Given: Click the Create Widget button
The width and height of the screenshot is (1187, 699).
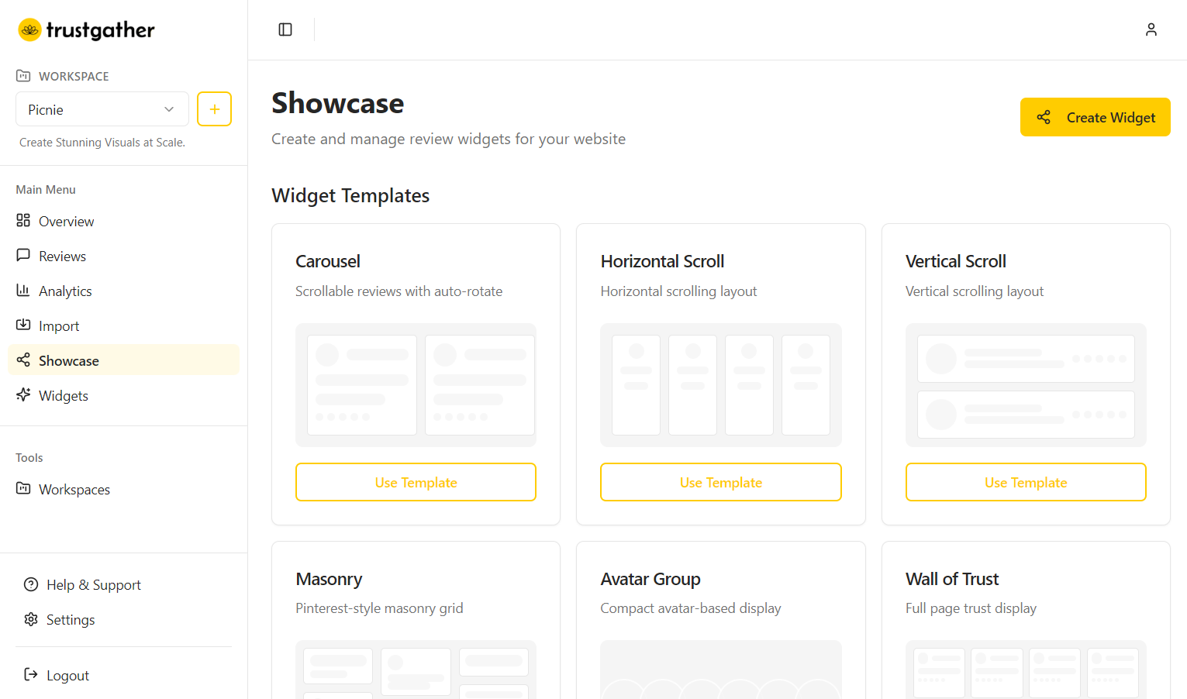Looking at the screenshot, I should click(x=1095, y=117).
